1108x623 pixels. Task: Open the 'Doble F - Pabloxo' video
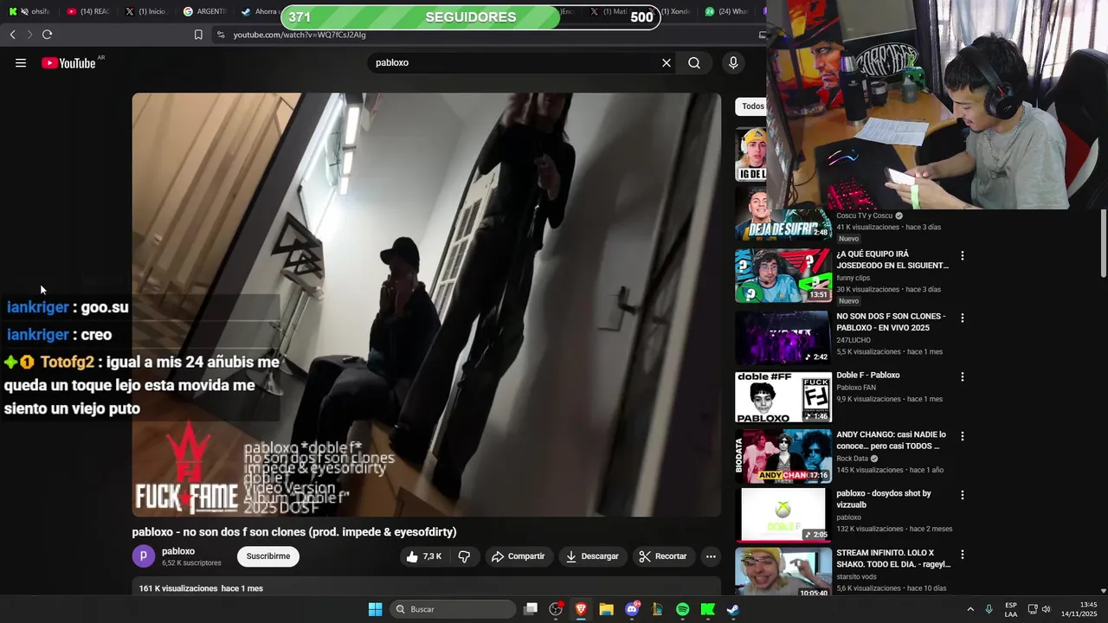tap(867, 376)
